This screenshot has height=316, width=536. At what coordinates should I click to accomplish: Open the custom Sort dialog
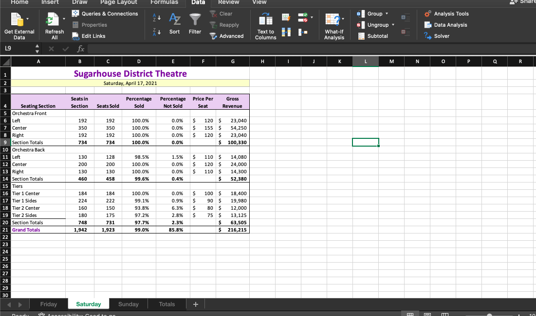175,24
